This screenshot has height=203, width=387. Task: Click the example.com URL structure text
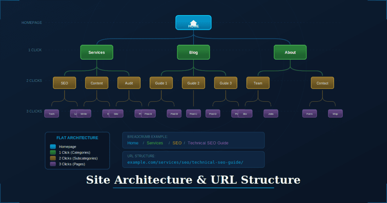pyautogui.click(x=185, y=162)
